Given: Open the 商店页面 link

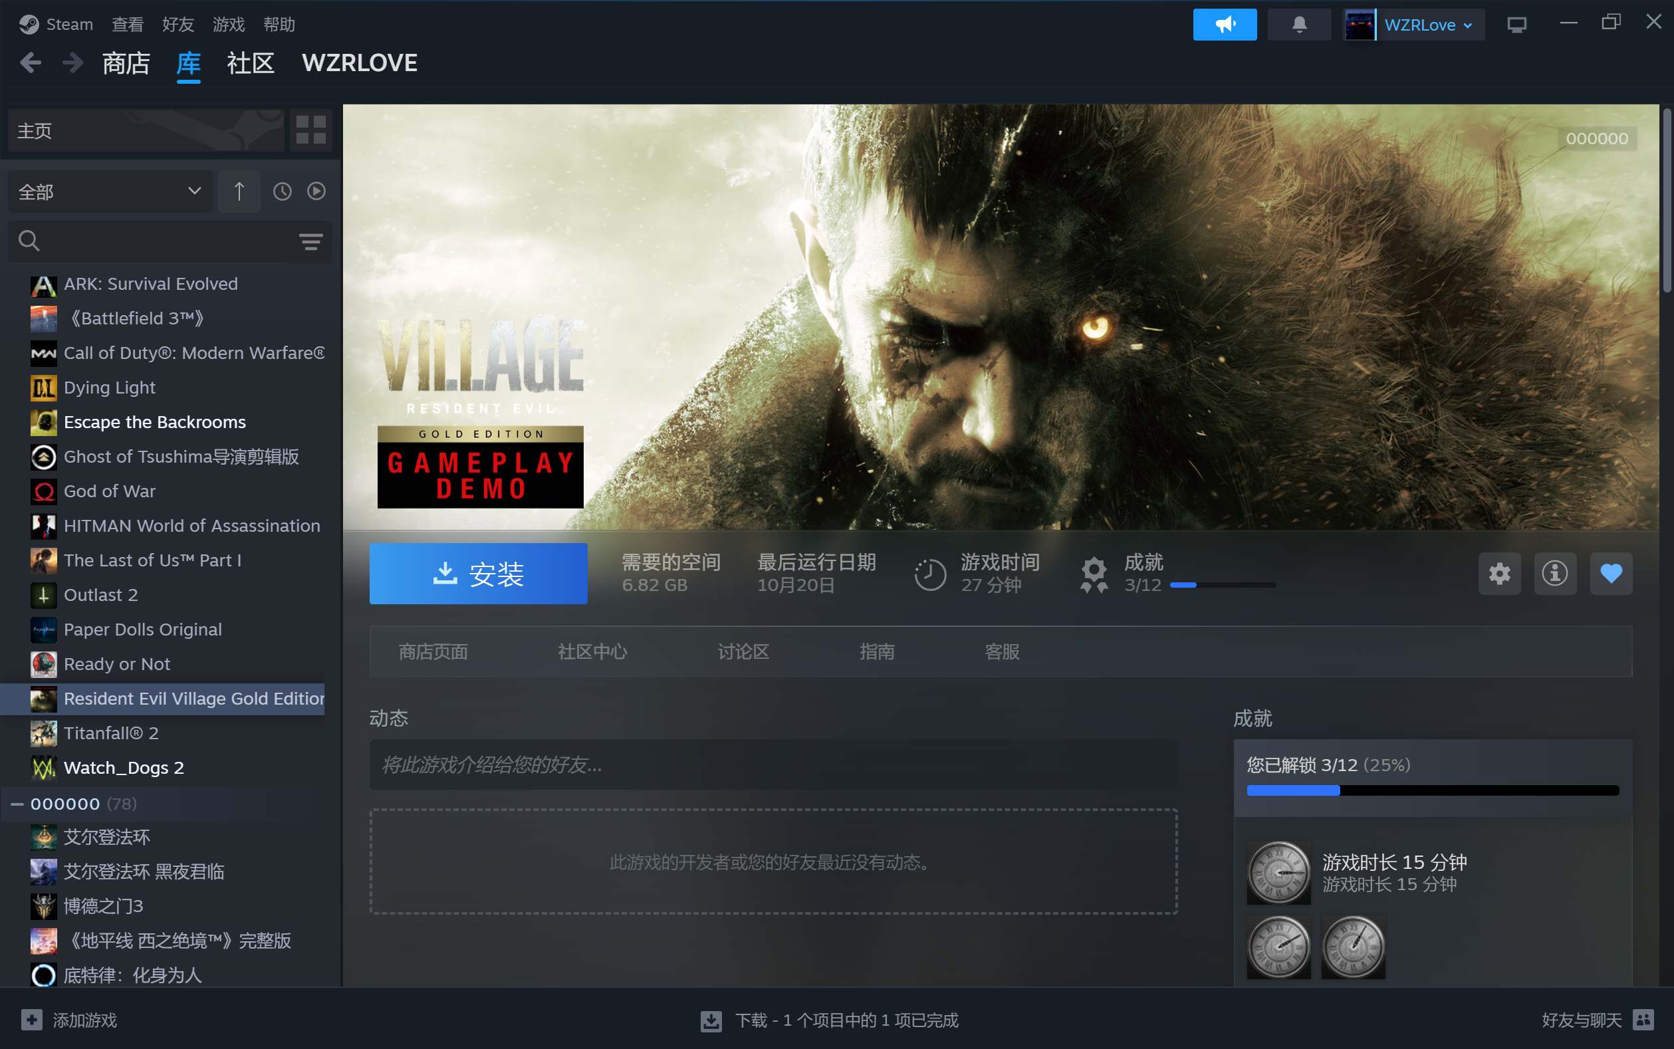Looking at the screenshot, I should tap(433, 651).
